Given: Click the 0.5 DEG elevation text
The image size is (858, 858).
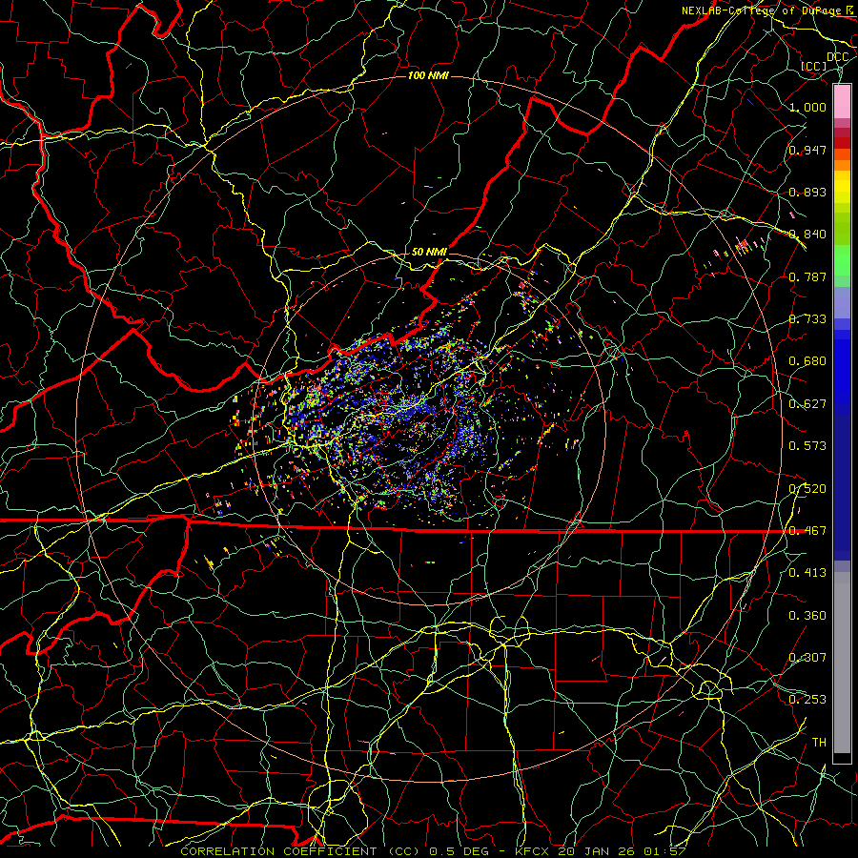Looking at the screenshot, I should pyautogui.click(x=460, y=851).
